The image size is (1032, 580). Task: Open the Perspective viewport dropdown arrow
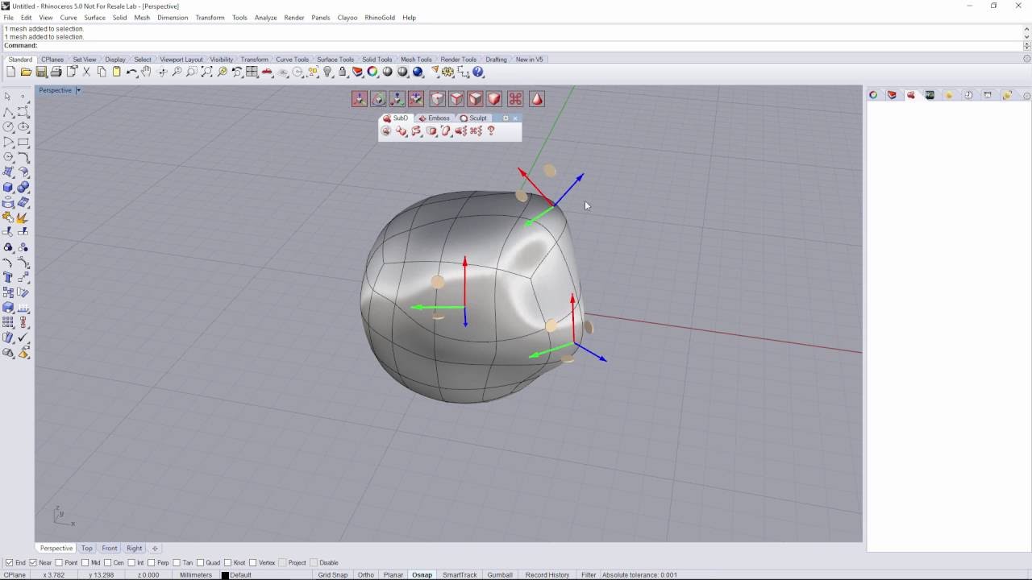78,90
